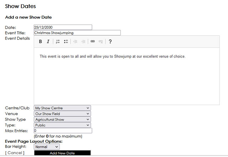Click the 'Event Page Layout Options:' text

[x=34, y=141]
